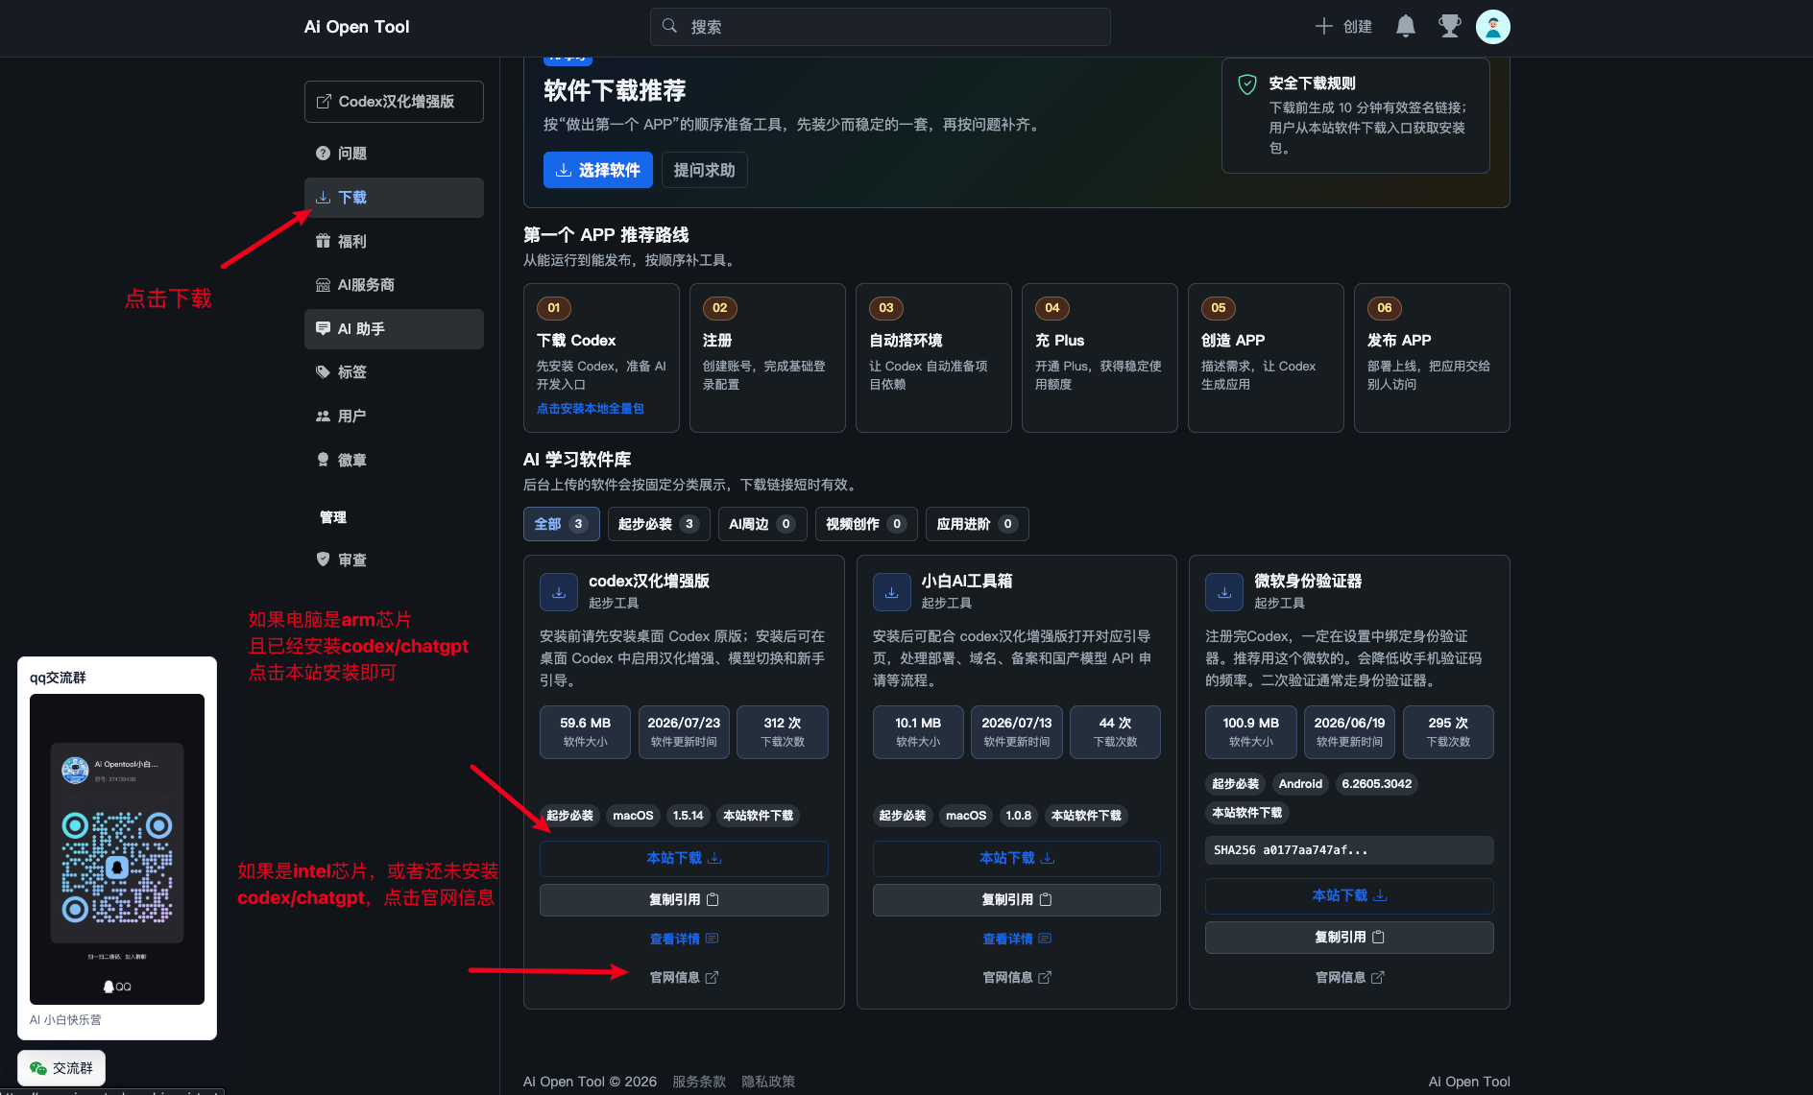Click the 交流群 WeChat button
Screen dimensions: 1813x1095
click(x=61, y=1068)
